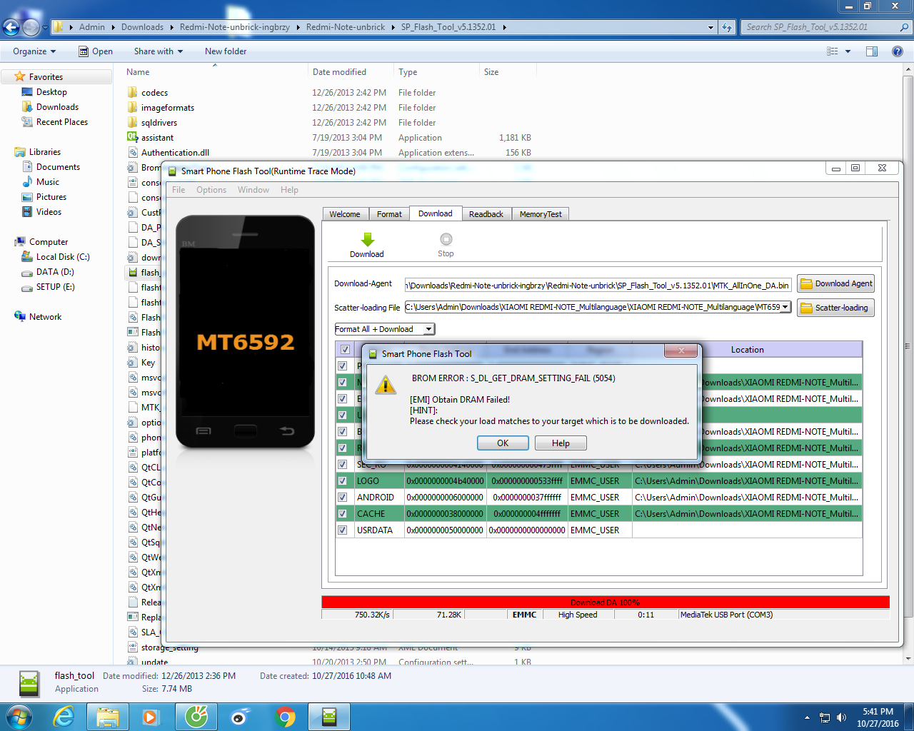Open the Window menu in Flash Tool
This screenshot has height=731, width=914.
pyautogui.click(x=253, y=190)
